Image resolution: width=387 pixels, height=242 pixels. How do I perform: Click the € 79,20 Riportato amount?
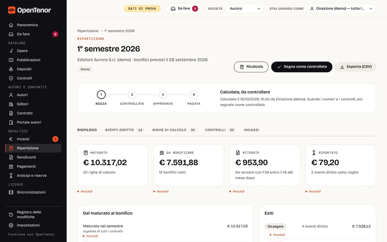[325, 162]
